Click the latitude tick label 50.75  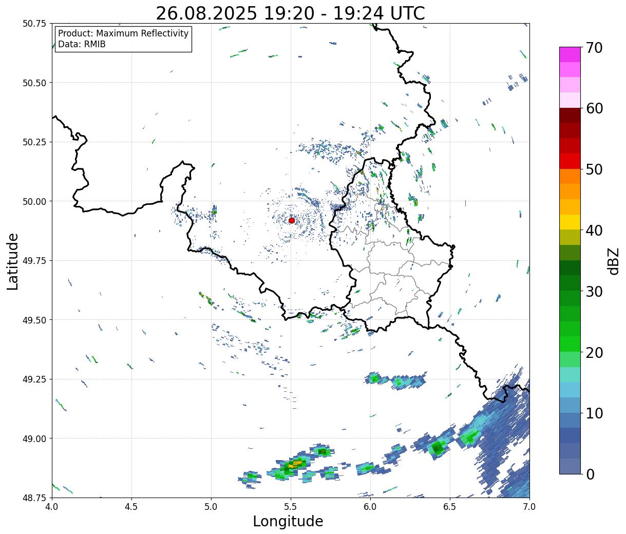(x=34, y=24)
